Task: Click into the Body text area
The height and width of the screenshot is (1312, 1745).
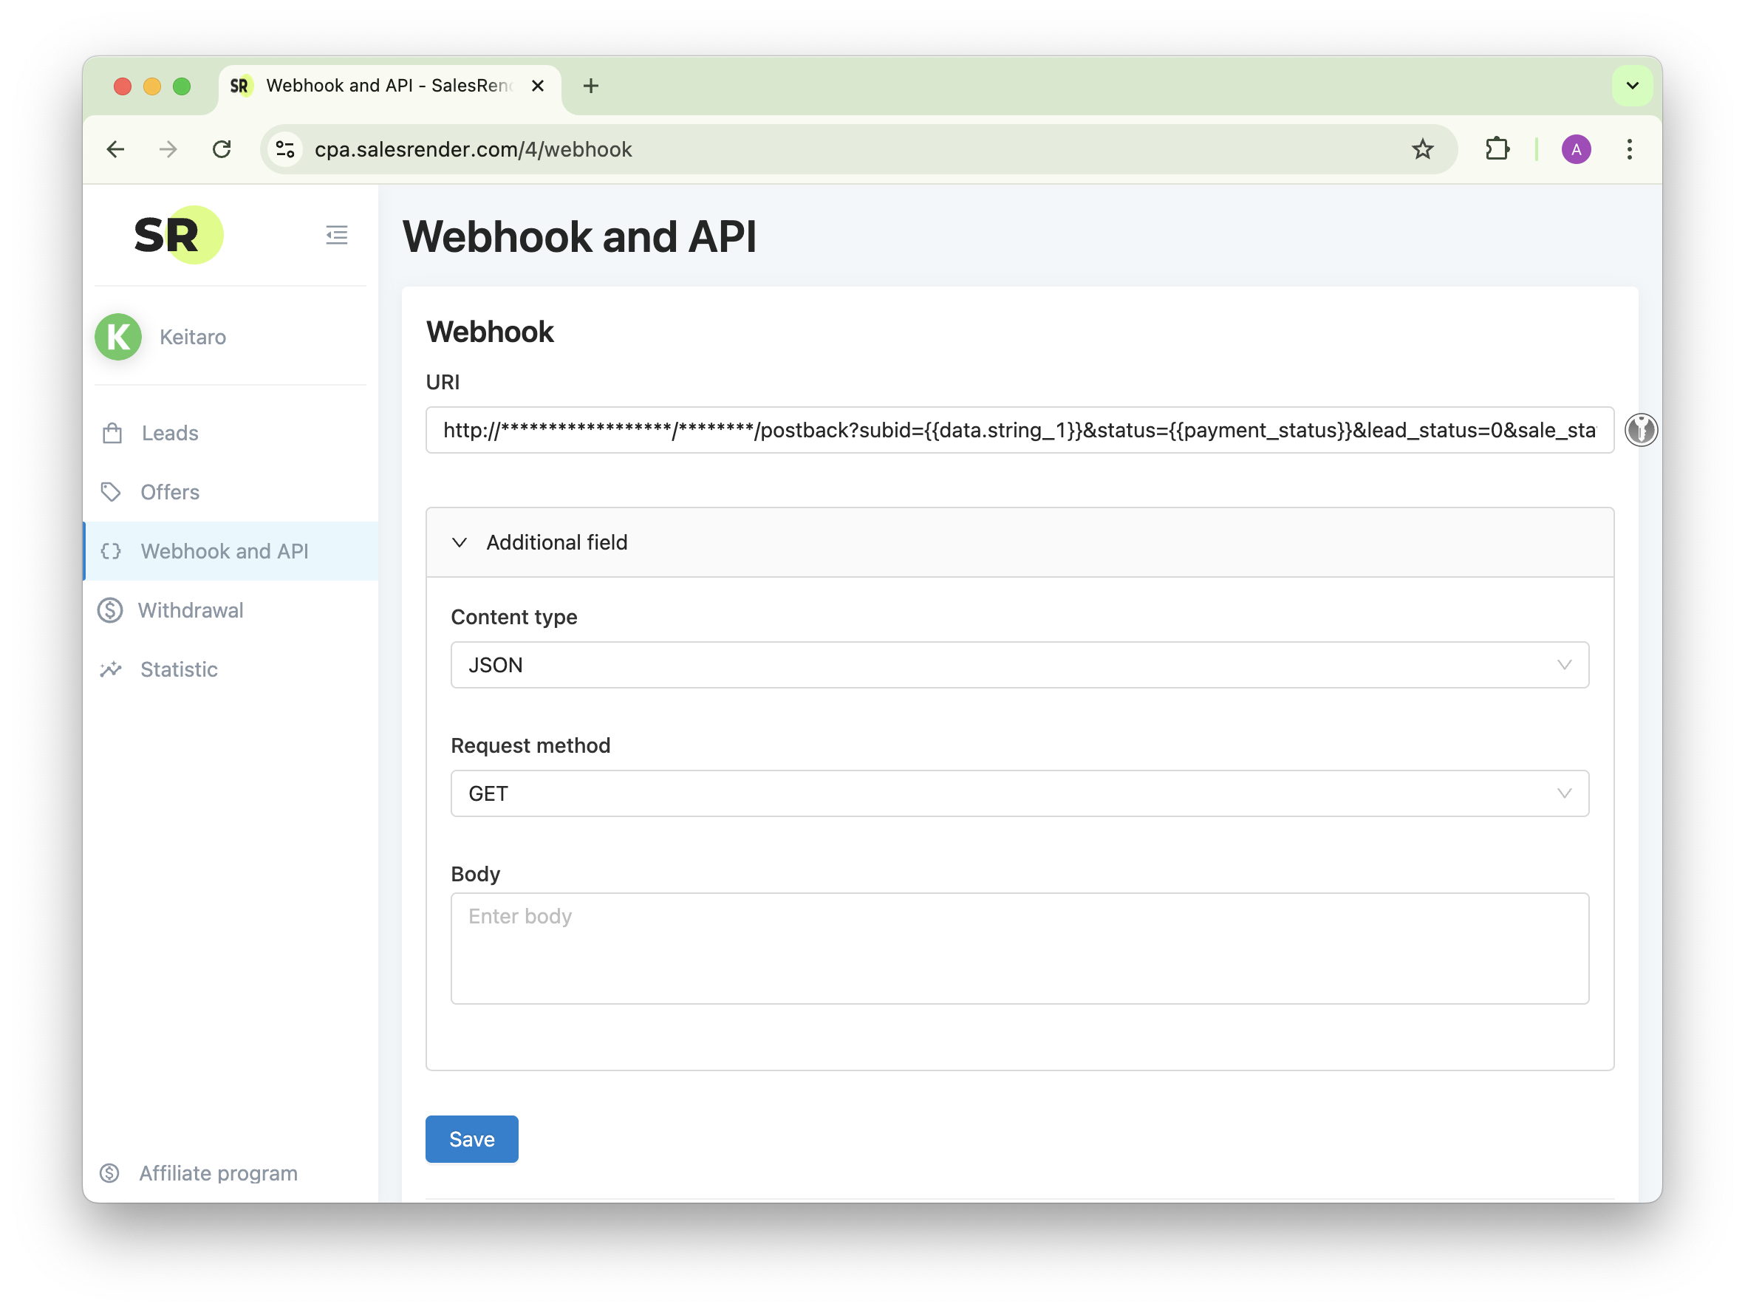Action: tap(1020, 949)
